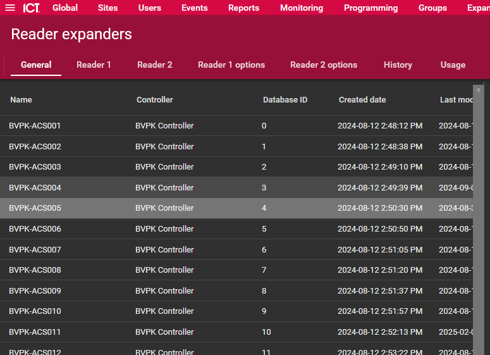Screen dimensions: 490x355
Task: Select the BVPK-ACS011 row
Action: [236, 332]
